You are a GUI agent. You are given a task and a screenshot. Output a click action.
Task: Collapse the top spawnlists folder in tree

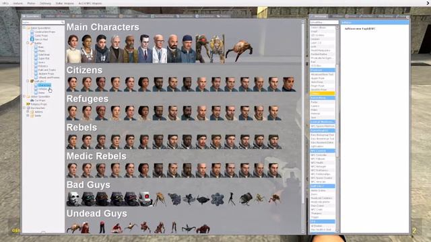click(24, 28)
